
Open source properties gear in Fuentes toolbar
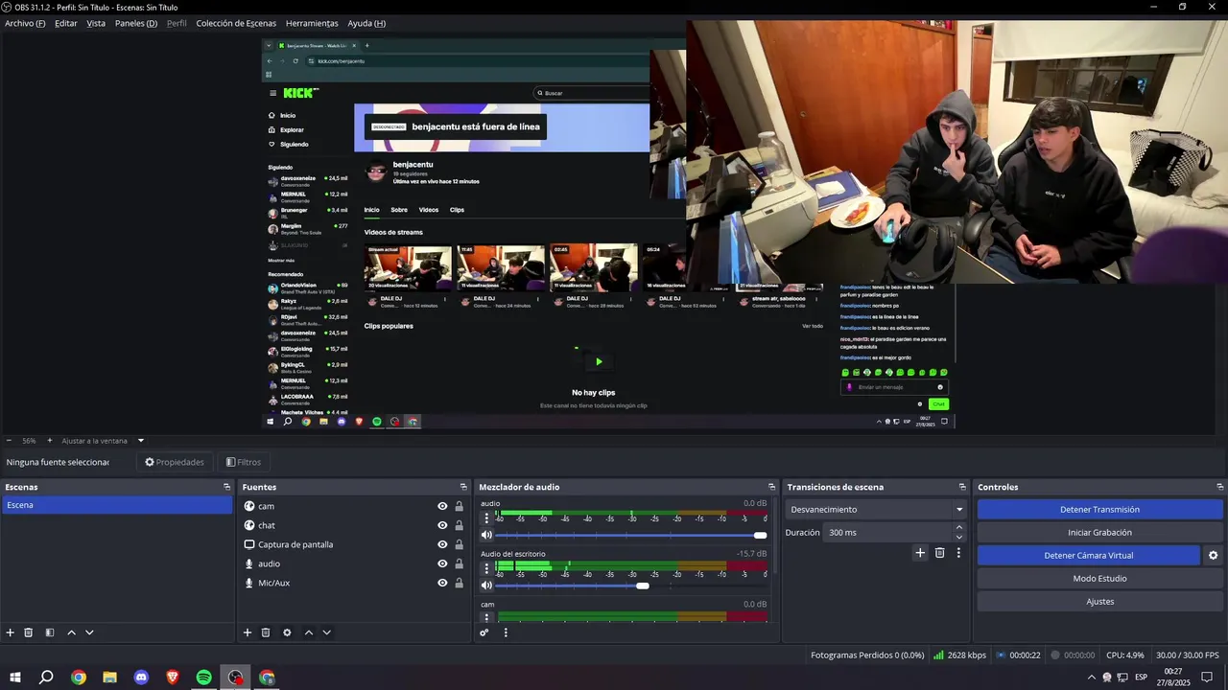[x=287, y=632]
